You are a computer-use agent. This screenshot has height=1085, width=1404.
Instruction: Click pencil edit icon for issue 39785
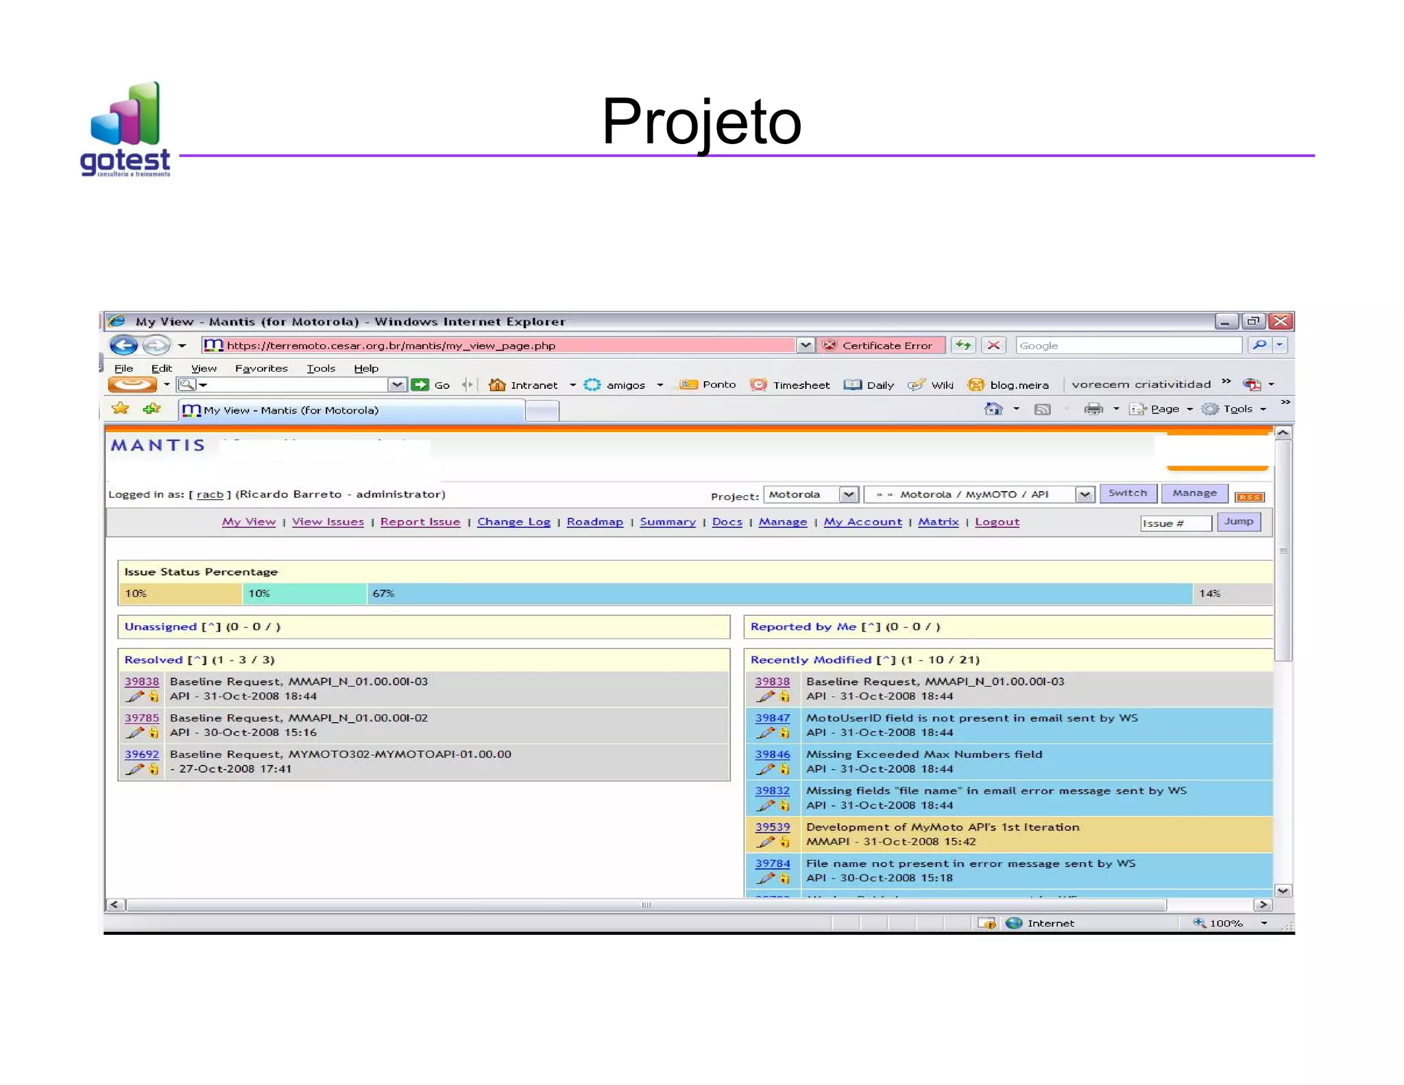[x=135, y=732]
